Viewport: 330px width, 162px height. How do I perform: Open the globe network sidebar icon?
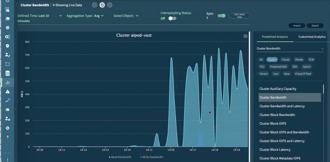pos(8,28)
